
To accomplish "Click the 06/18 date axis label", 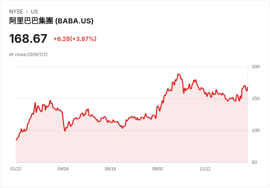I will tap(110, 169).
